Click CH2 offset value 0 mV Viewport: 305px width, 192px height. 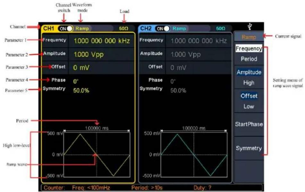(x=178, y=68)
